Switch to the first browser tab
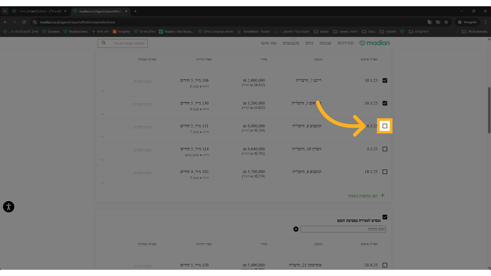 pyautogui.click(x=39, y=11)
